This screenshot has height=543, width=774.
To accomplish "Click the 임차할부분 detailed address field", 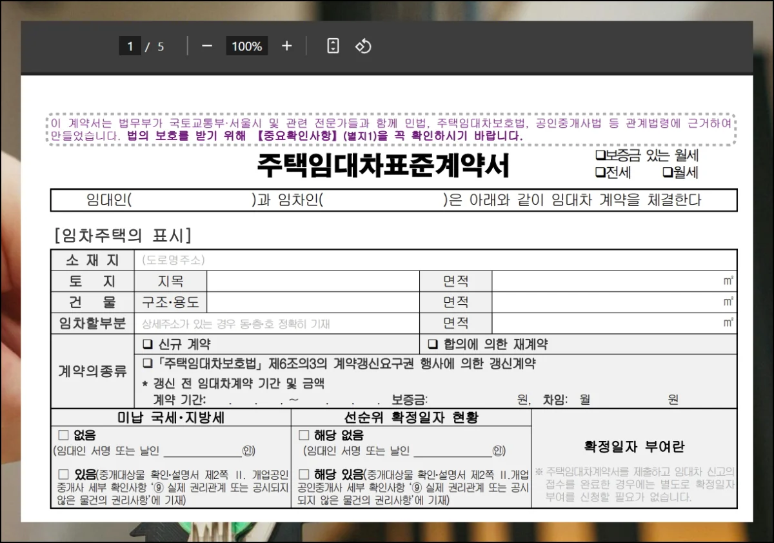I will pos(277,323).
